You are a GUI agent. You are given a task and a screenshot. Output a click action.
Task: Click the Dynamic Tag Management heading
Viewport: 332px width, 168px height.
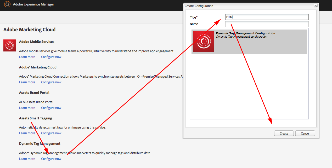40,144
